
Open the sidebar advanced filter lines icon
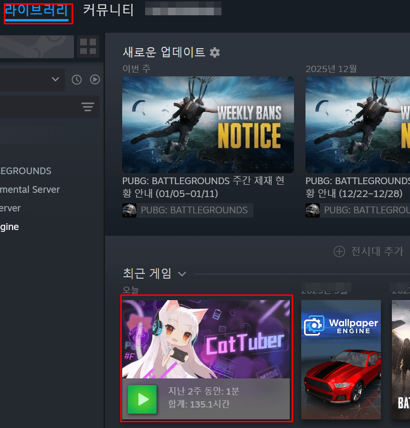(88, 107)
